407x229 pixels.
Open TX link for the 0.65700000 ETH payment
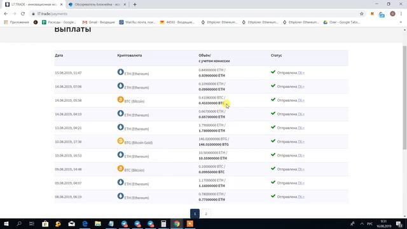point(301,114)
